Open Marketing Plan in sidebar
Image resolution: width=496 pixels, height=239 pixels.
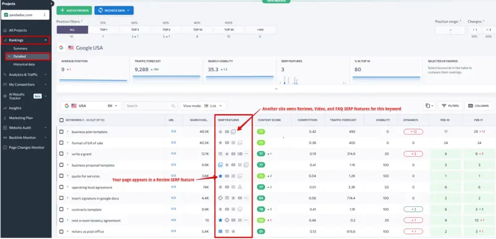[x=20, y=118]
